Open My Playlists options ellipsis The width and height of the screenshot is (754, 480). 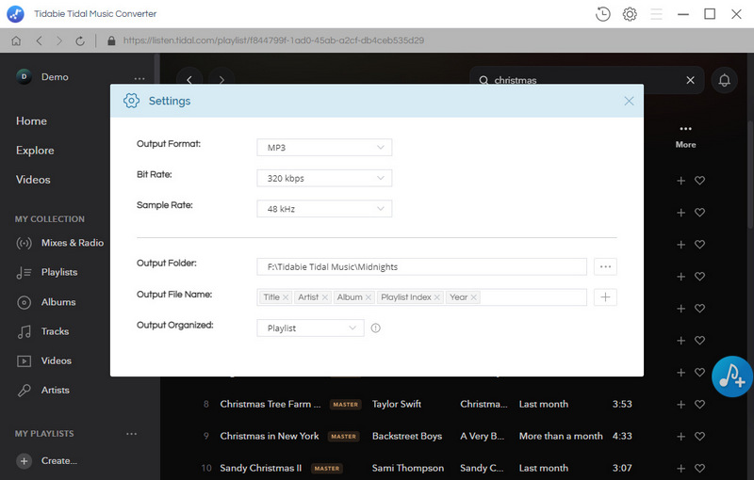coord(131,434)
